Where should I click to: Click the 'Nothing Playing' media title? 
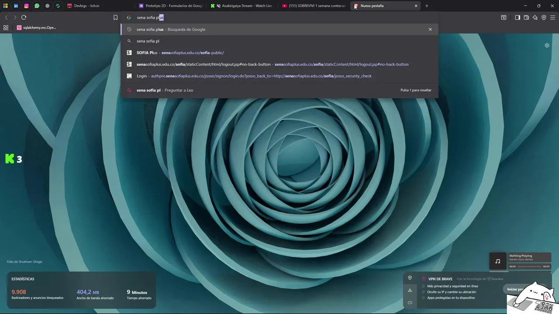[x=521, y=256]
